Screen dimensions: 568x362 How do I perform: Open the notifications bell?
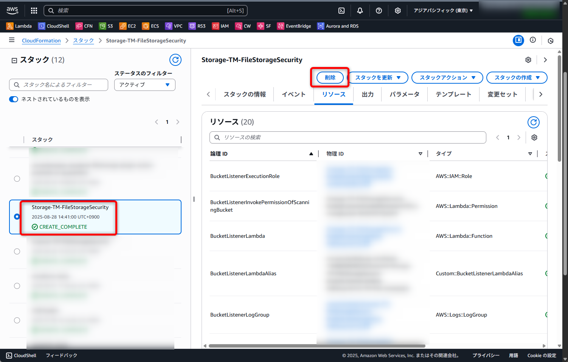pyautogui.click(x=360, y=11)
